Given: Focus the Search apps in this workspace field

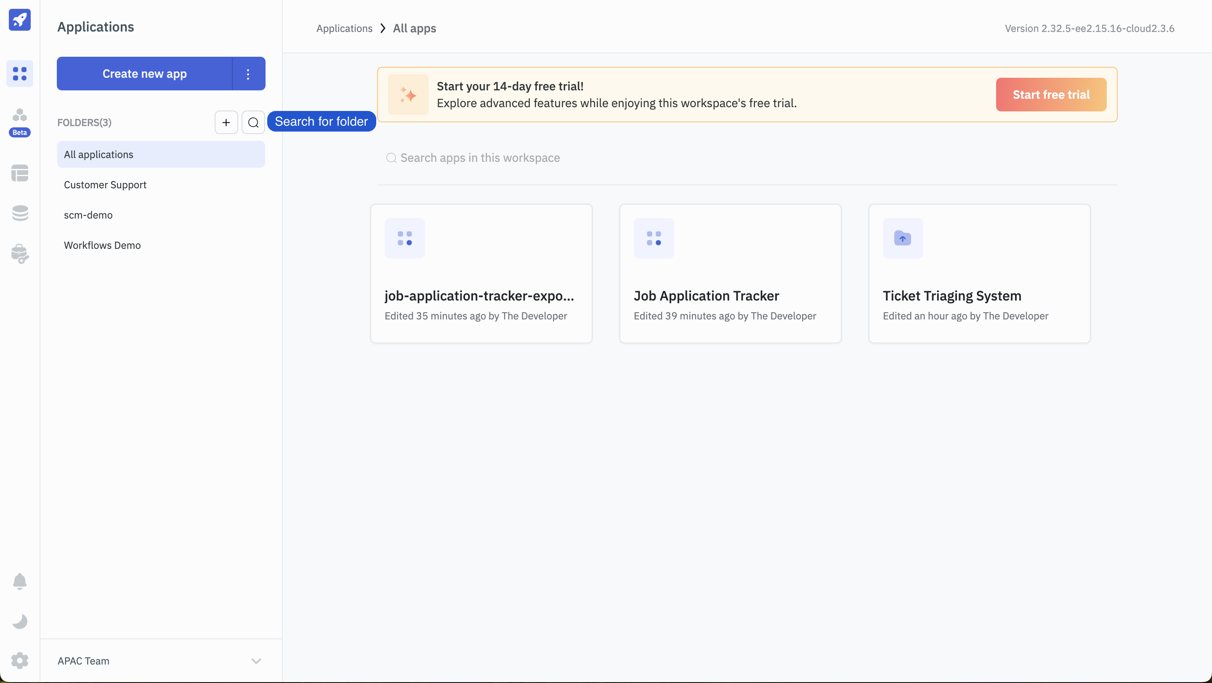Looking at the screenshot, I should (747, 158).
